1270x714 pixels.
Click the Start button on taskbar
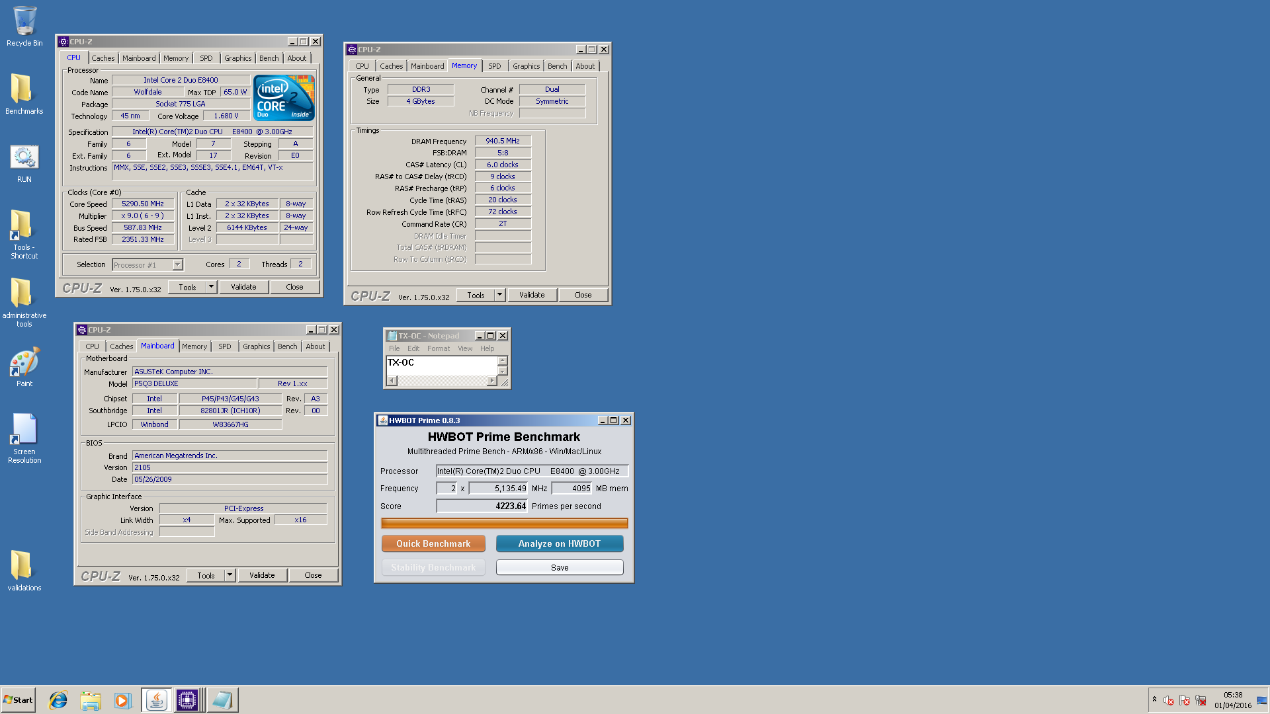click(18, 700)
